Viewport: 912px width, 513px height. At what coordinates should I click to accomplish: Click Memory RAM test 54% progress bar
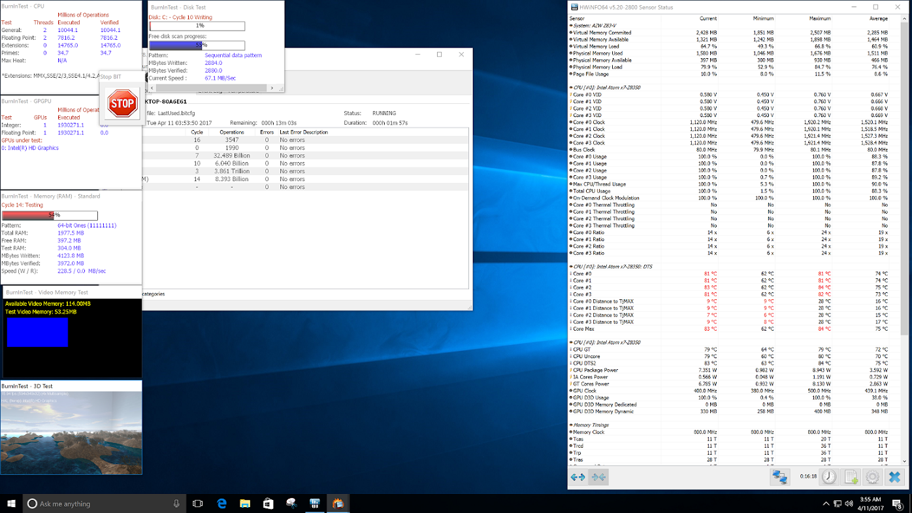coord(50,216)
